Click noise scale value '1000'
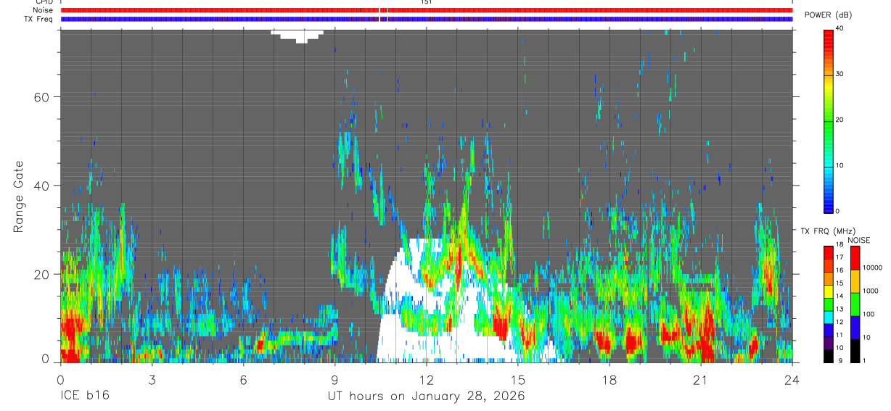The height and width of the screenshot is (411, 891). 870,290
